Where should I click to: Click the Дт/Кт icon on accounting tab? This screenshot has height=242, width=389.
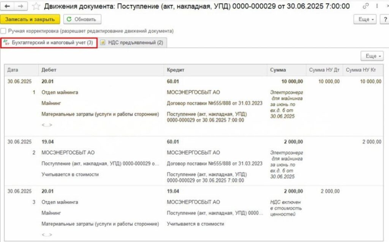click(6, 43)
